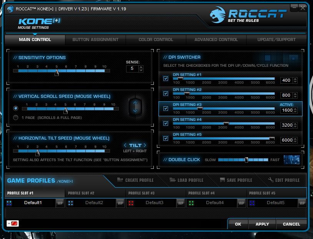Image resolution: width=313 pixels, height=239 pixels.
Task: Switch to the Button Assignment tab
Action: pyautogui.click(x=95, y=40)
